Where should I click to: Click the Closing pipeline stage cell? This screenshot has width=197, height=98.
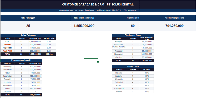[119, 57]
